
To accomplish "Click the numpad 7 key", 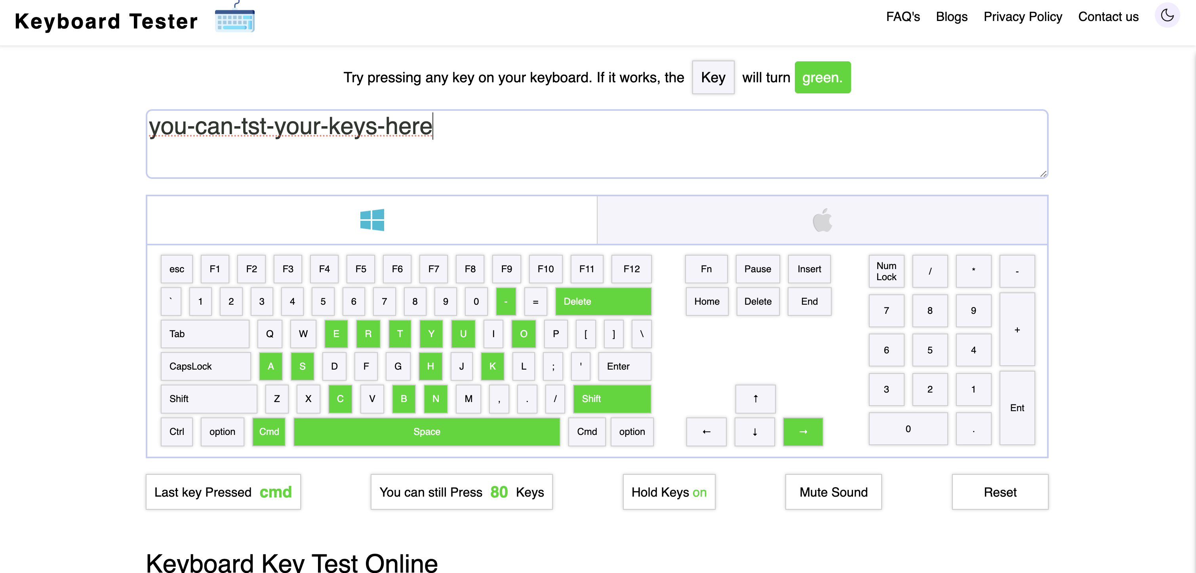I will coord(886,311).
